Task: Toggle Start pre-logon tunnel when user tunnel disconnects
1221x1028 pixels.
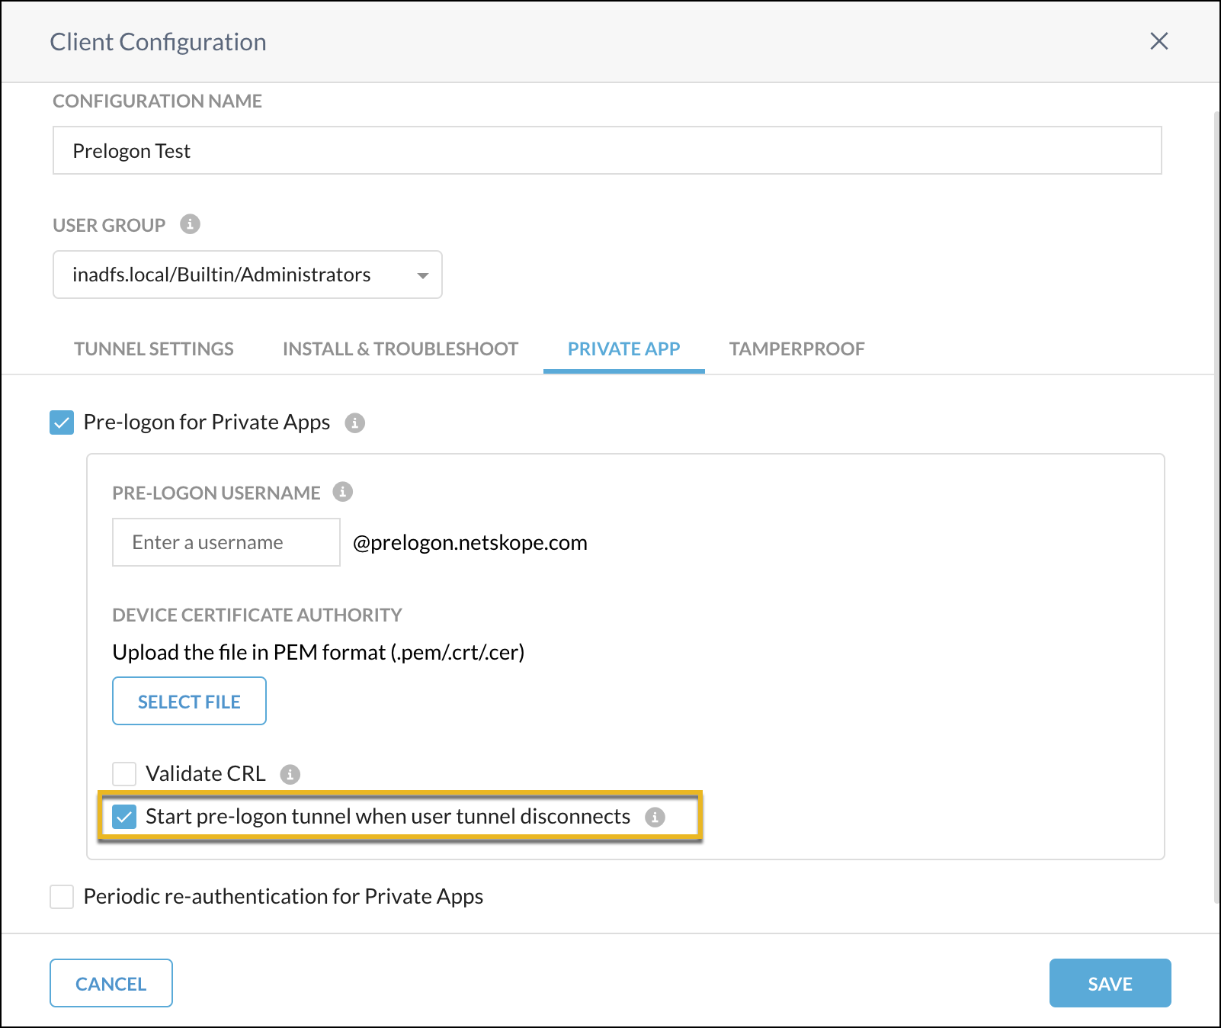Action: pyautogui.click(x=124, y=817)
